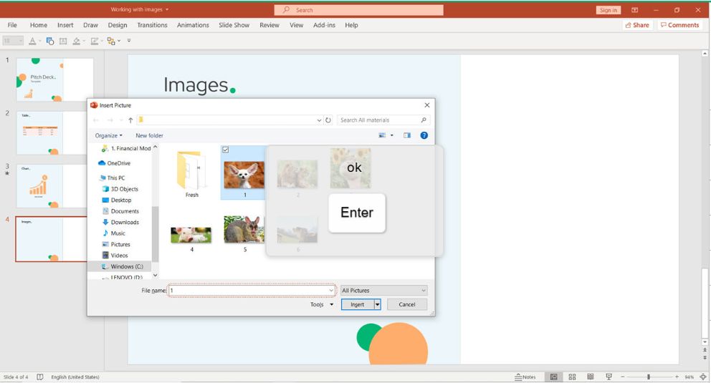711x383 pixels.
Task: Select the Fresh folder
Action: tap(191, 174)
